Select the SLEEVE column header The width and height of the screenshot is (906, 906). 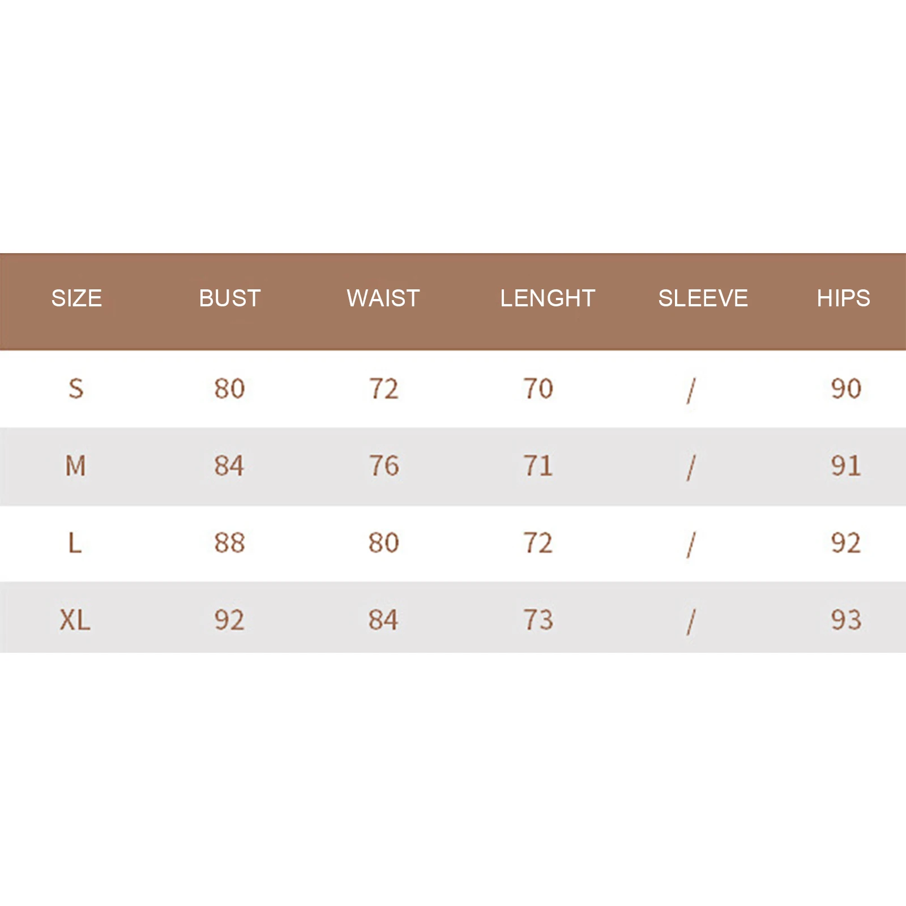pos(703,298)
